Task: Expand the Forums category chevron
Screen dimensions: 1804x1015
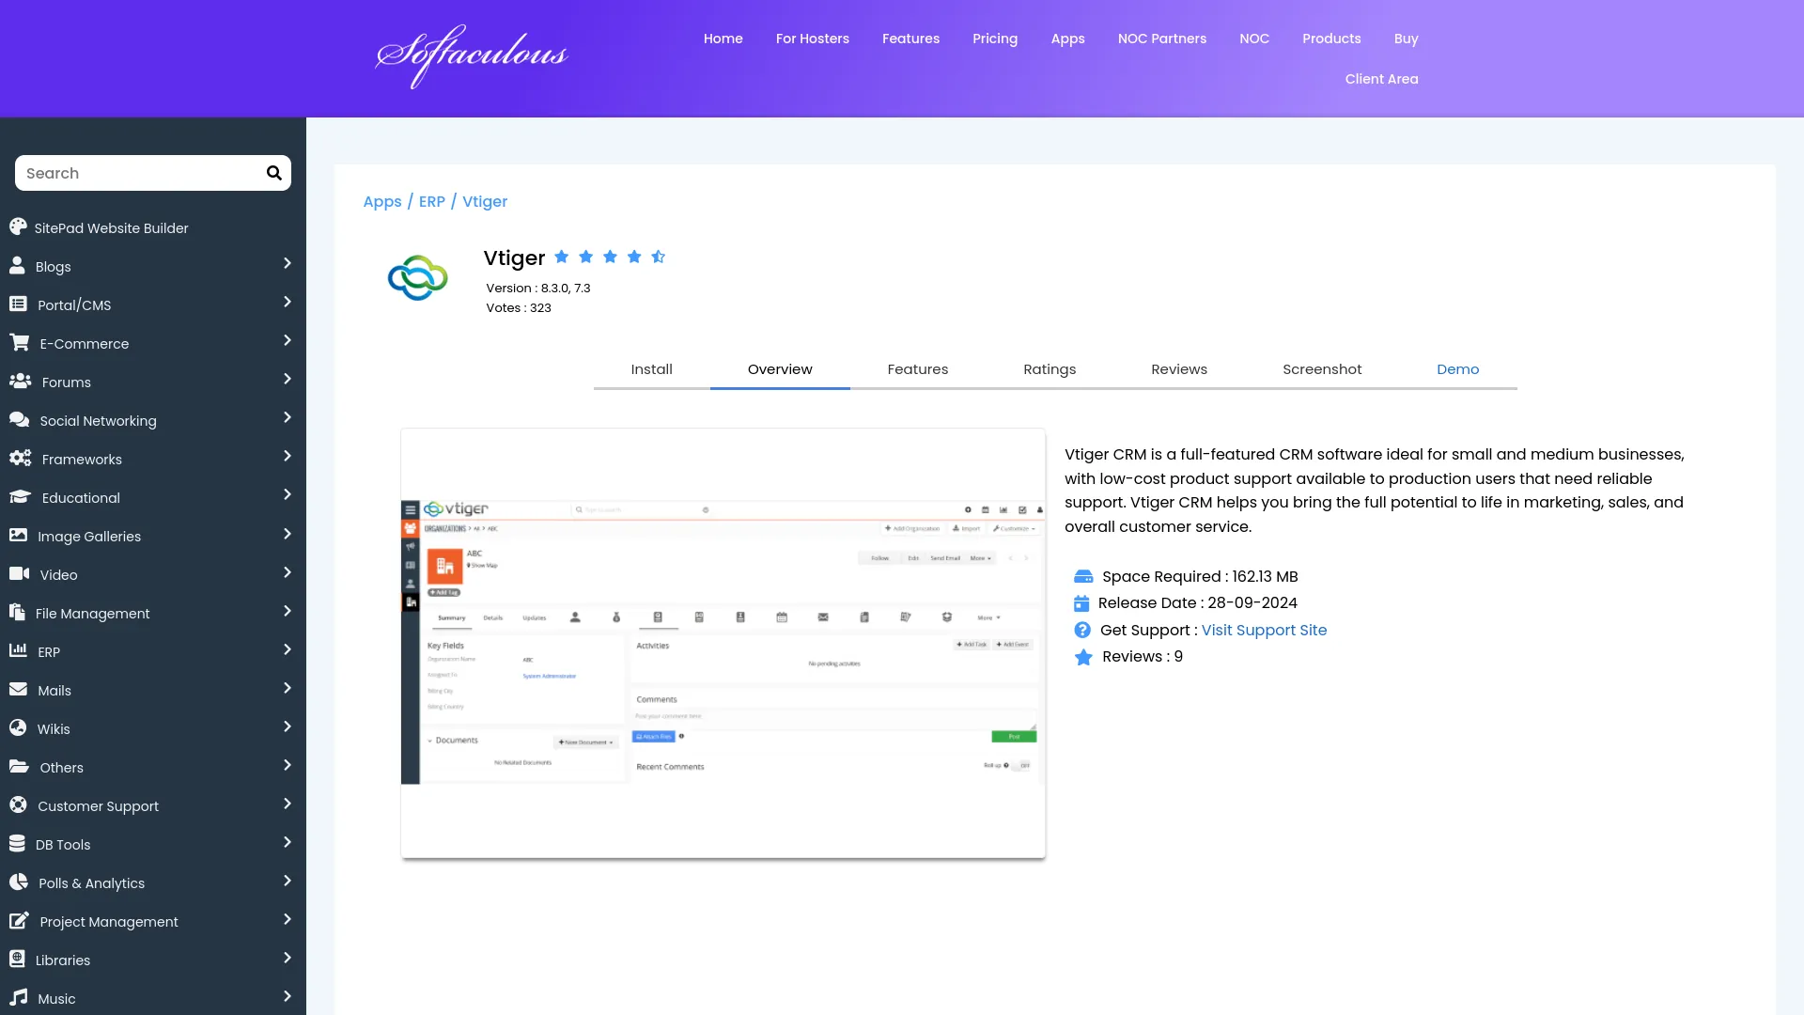Action: coord(288,380)
